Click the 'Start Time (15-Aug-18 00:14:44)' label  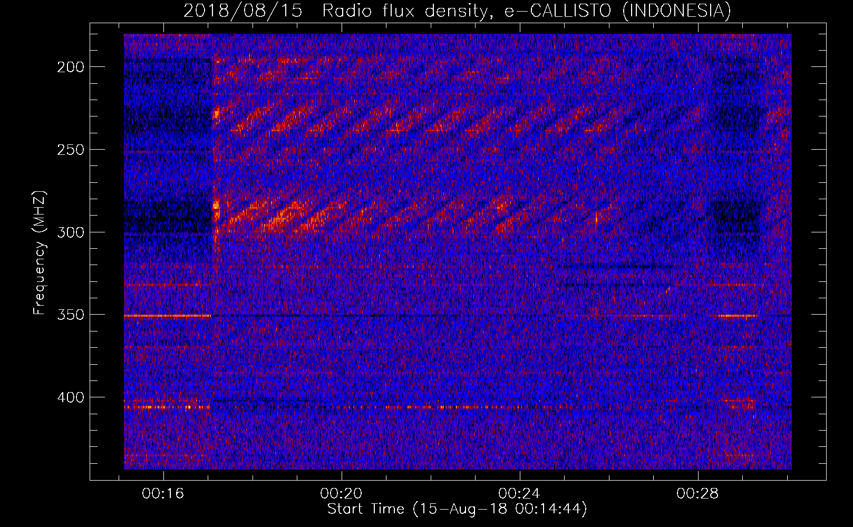457,509
